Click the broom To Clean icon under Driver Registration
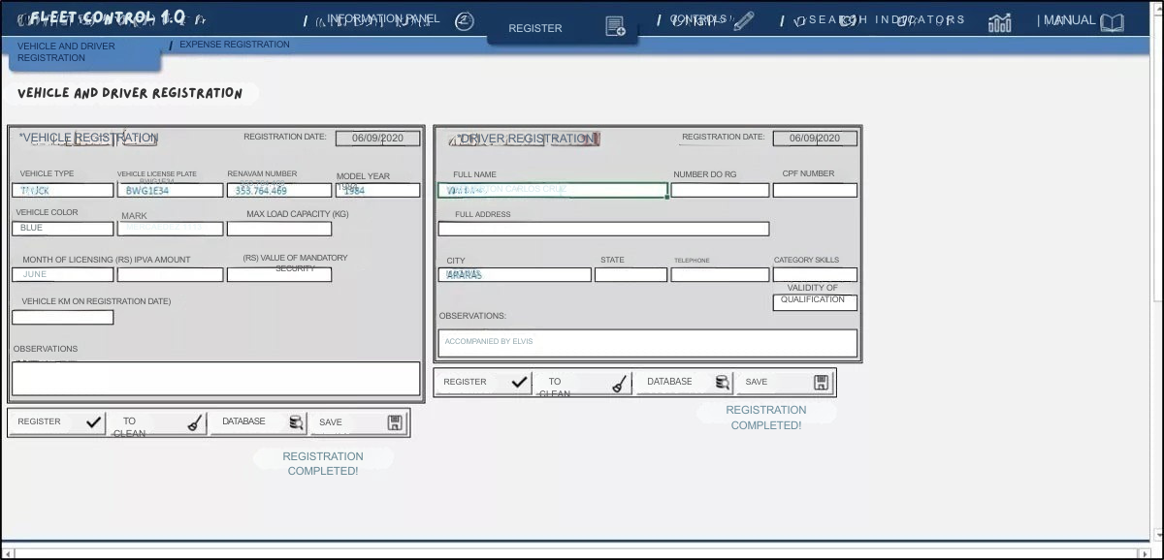1164x560 pixels. (x=619, y=383)
